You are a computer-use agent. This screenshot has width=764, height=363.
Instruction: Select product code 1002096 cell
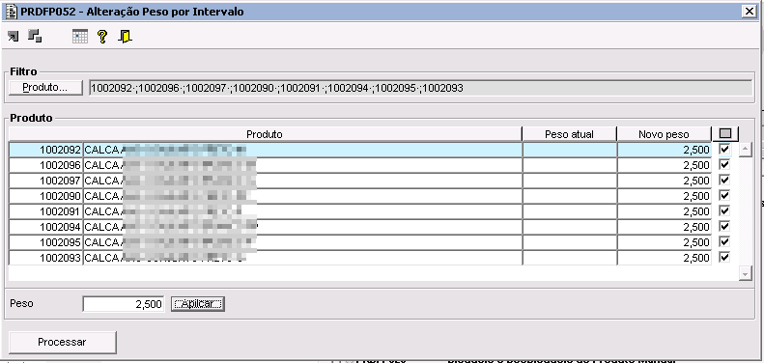tap(45, 165)
